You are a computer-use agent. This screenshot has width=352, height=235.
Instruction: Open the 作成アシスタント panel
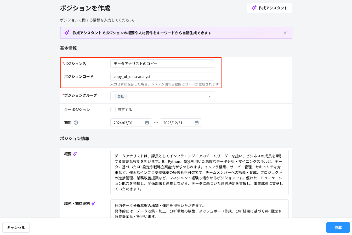coord(269,8)
